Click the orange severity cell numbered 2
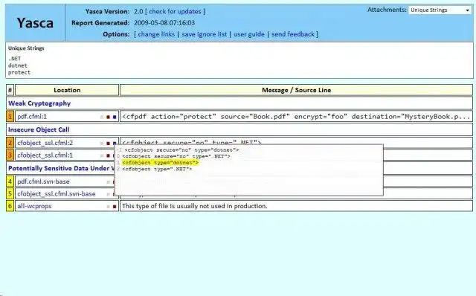This screenshot has height=296, width=476. coord(10,143)
